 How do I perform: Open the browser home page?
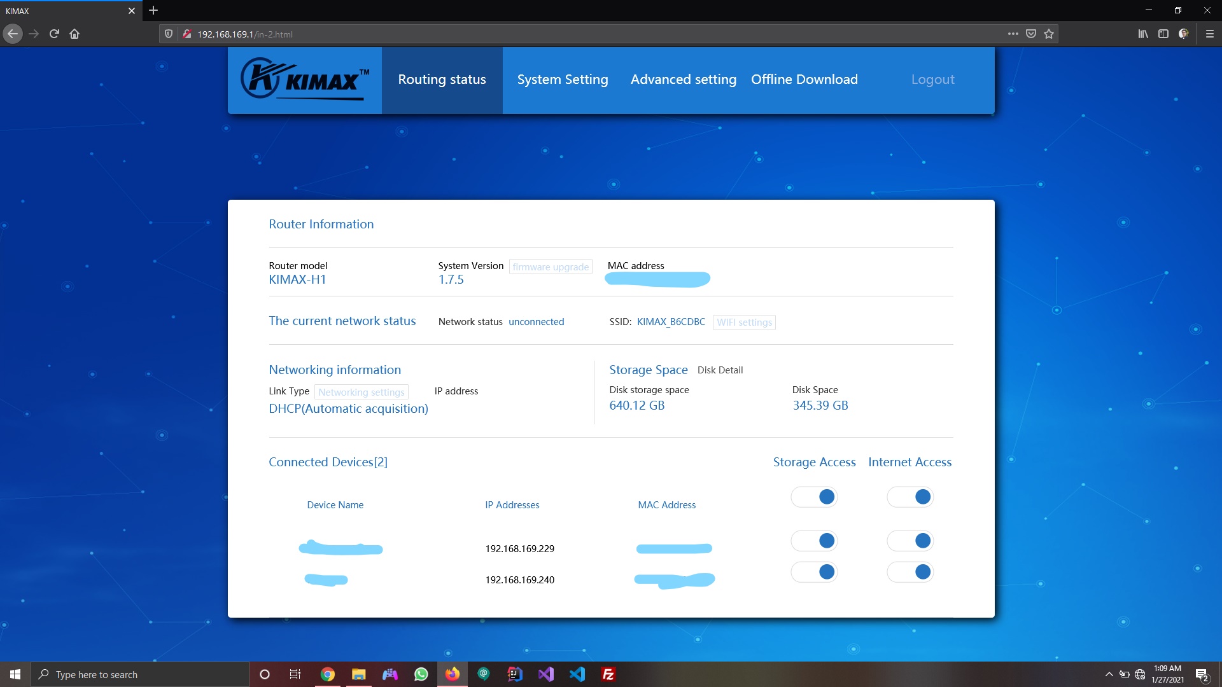point(74,34)
